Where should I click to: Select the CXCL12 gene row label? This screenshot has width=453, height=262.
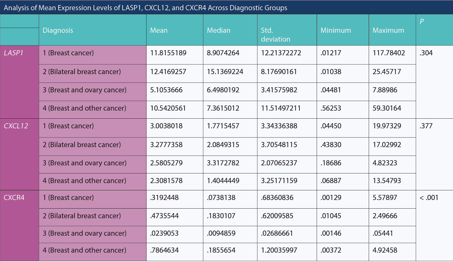[16, 126]
